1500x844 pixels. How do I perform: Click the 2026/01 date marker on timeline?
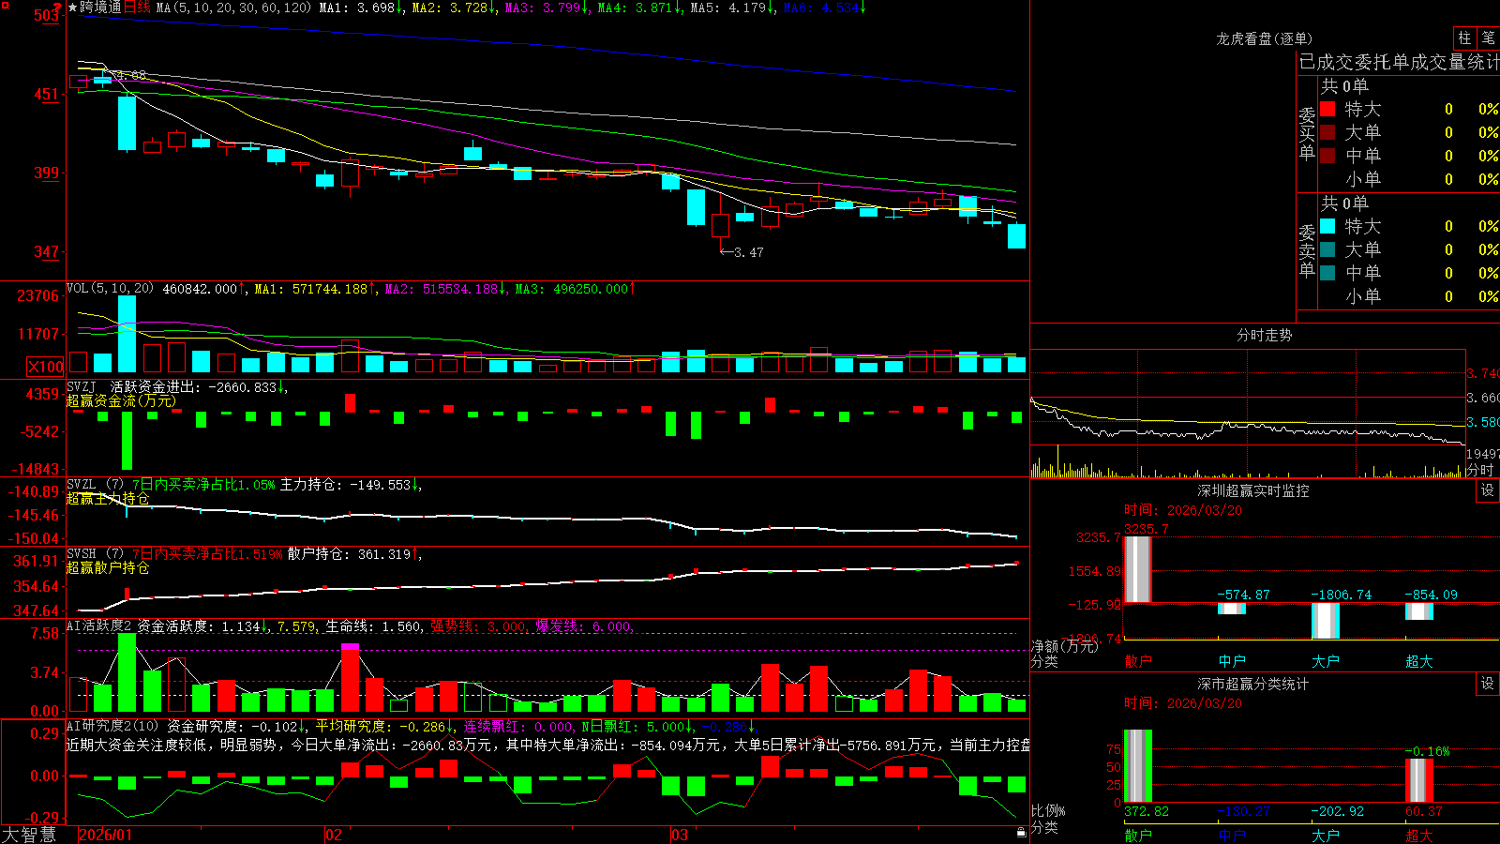point(106,835)
